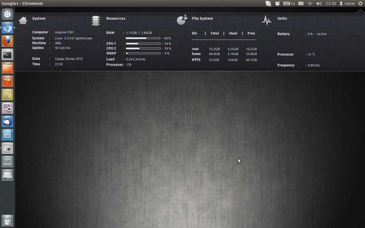Click the chip icon beside Resources

coord(96,21)
